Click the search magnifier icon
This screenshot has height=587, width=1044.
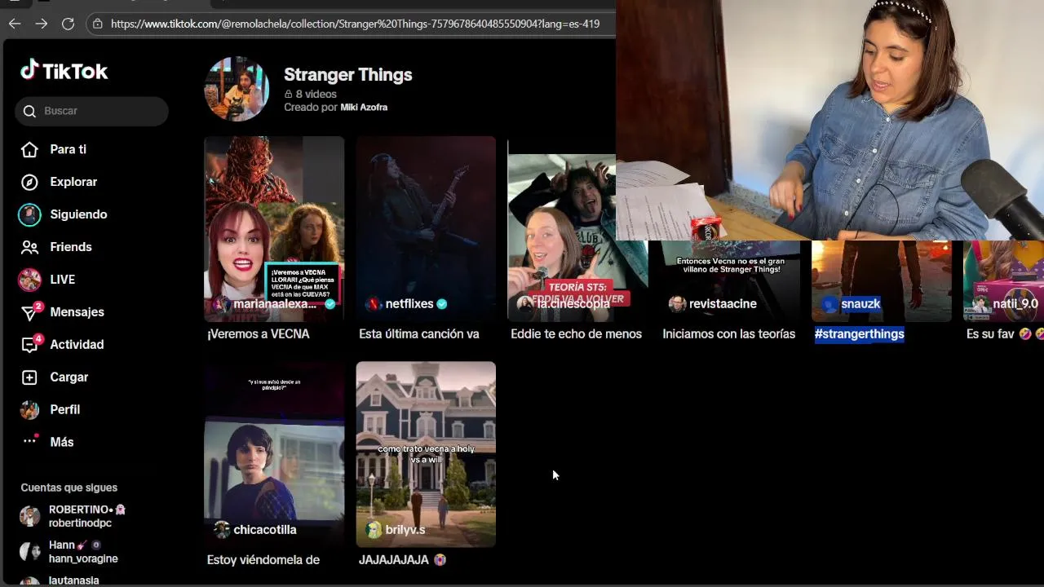click(30, 111)
